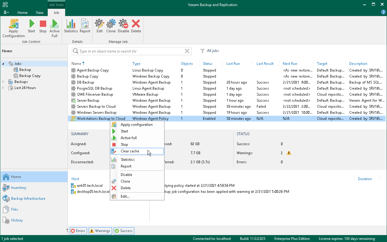
Task: Click the Home navigation pane icon
Action: click(x=6, y=177)
